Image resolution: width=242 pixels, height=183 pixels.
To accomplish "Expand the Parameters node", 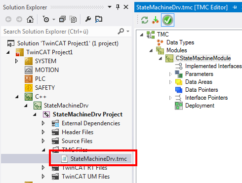I will [170, 74].
